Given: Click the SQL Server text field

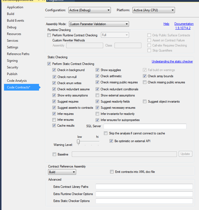Looking at the screenshot, I should pos(145,126).
